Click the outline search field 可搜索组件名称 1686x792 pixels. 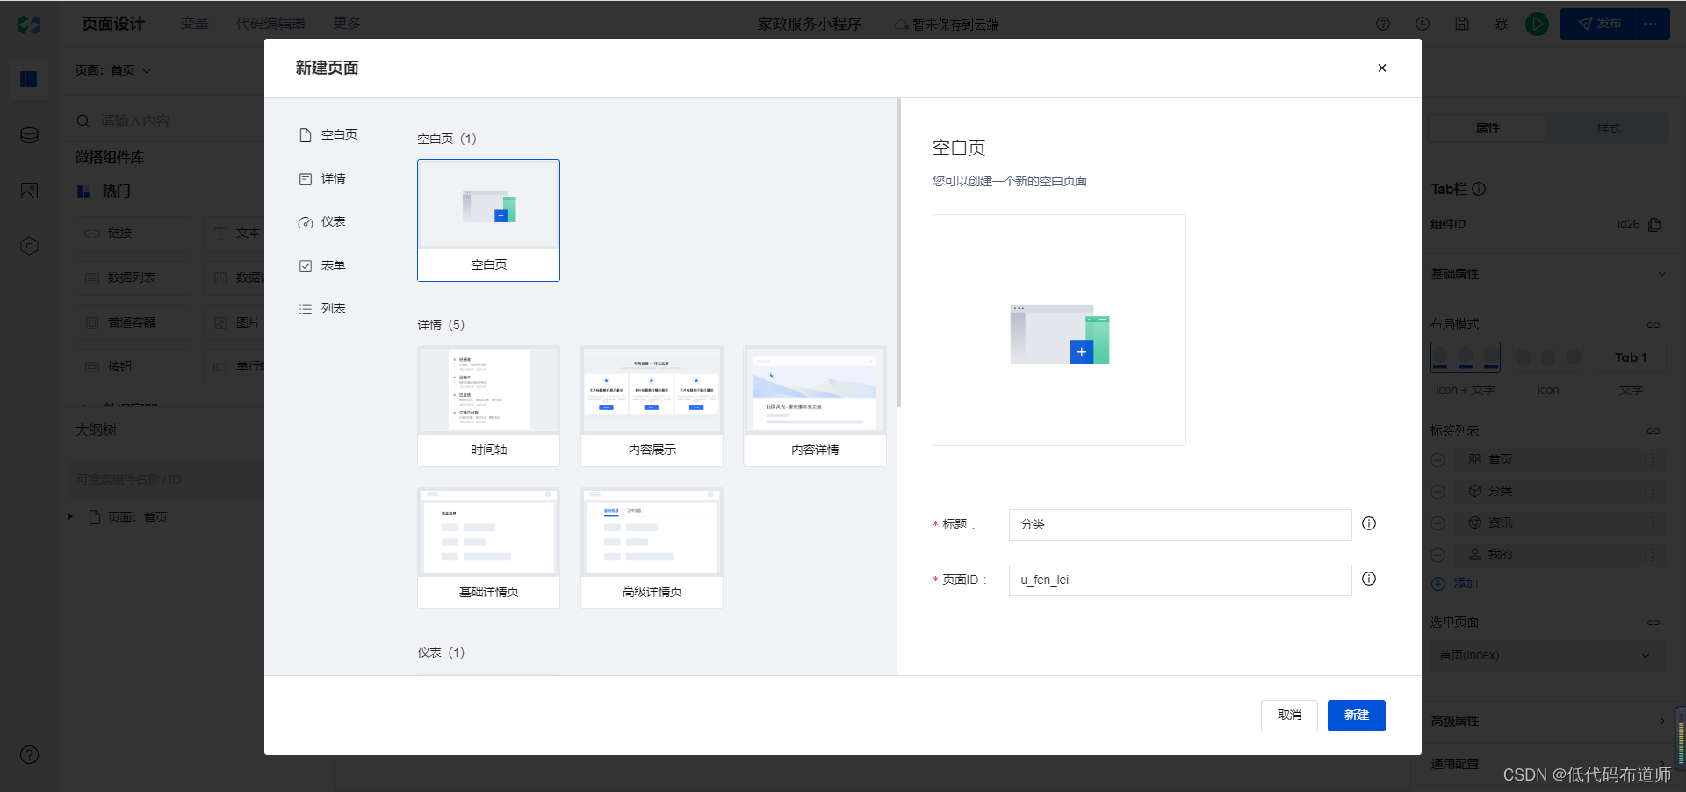click(x=167, y=480)
